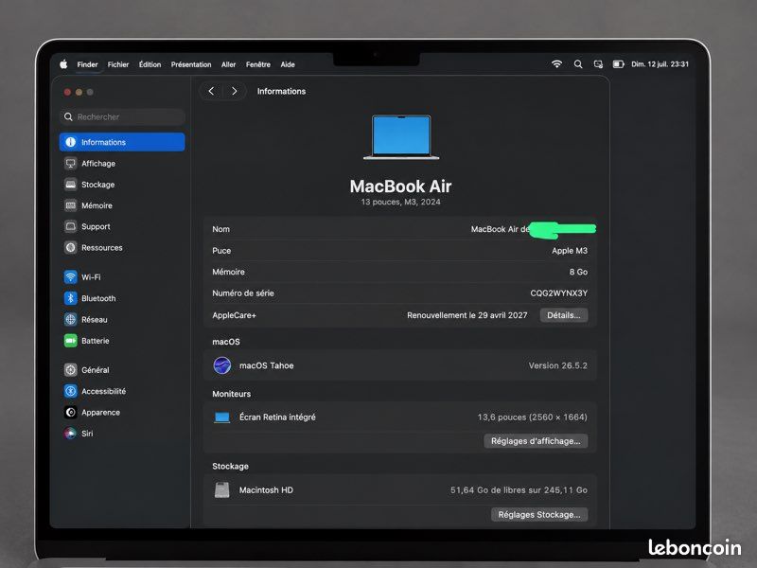This screenshot has height=568, width=757.
Task: Select the Ressources icon in sidebar
Action: coord(70,247)
